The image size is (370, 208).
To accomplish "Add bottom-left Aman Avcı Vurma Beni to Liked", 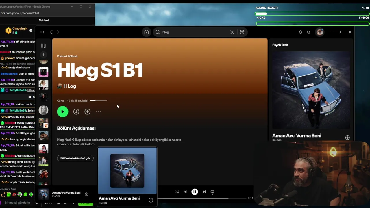I will (86, 194).
